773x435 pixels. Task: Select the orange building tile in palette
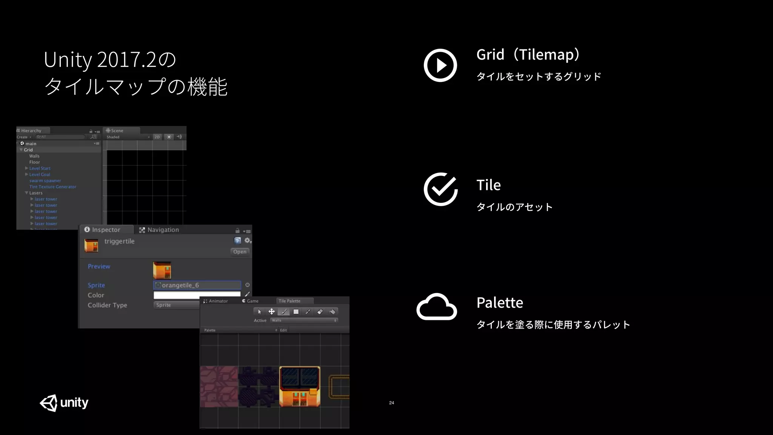click(300, 387)
